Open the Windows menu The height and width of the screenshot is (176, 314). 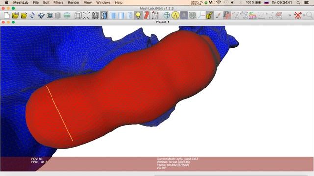[104, 2]
